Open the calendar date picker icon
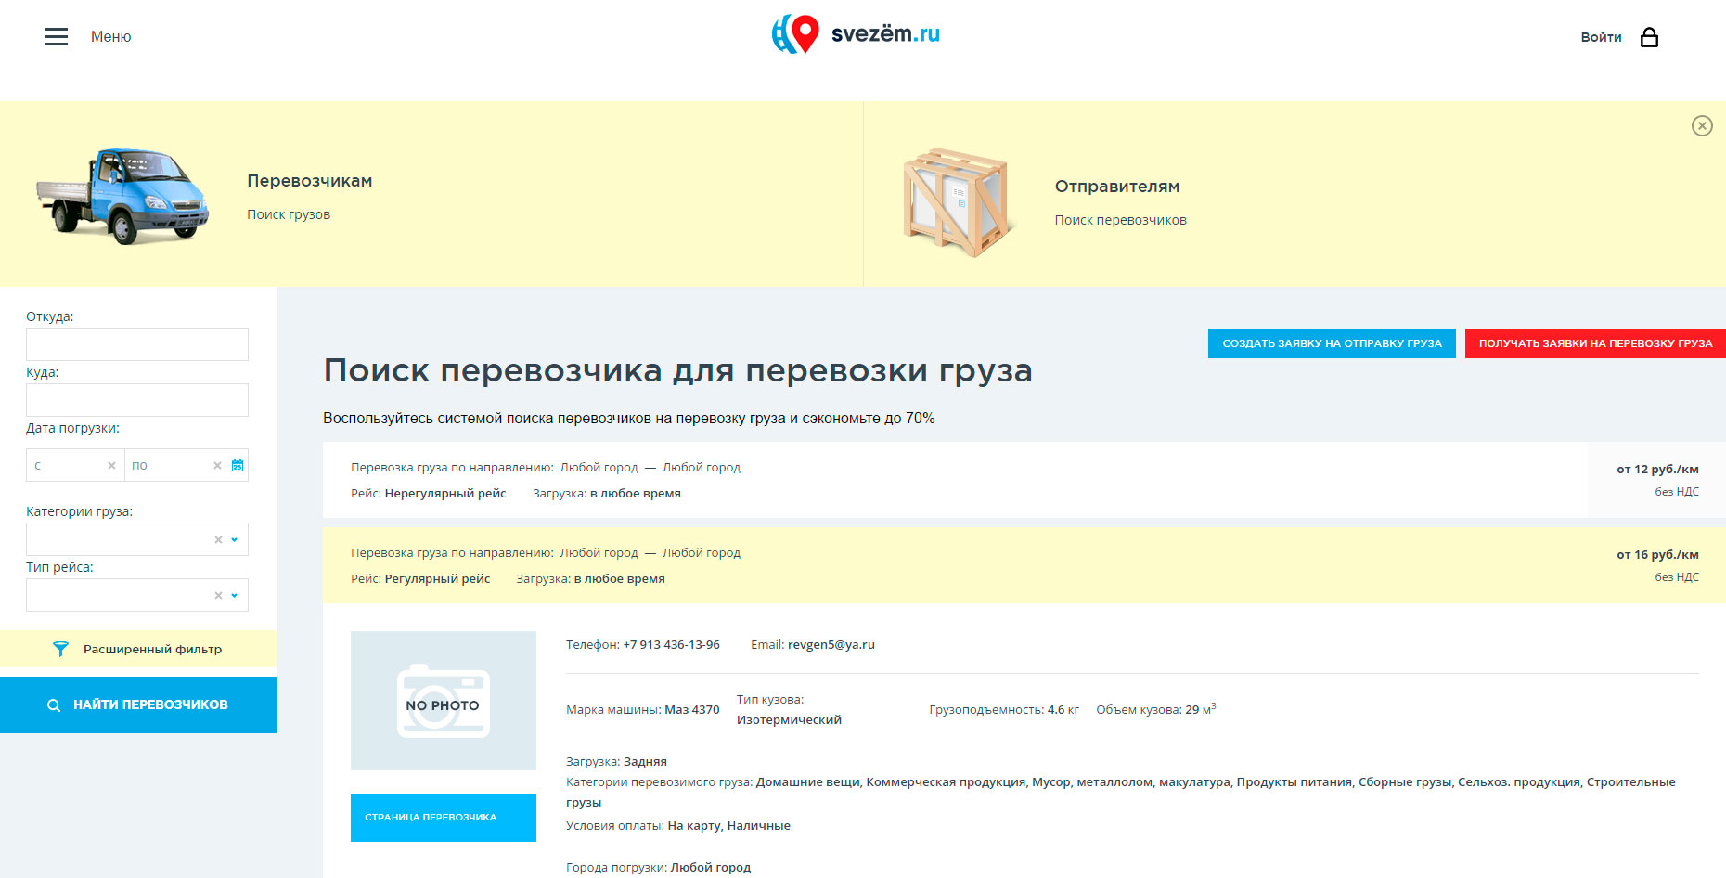The height and width of the screenshot is (878, 1726). (x=238, y=465)
